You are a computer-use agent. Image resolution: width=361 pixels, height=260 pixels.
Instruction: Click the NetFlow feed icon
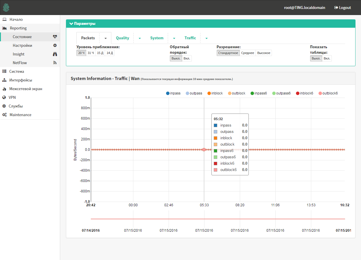[55, 63]
